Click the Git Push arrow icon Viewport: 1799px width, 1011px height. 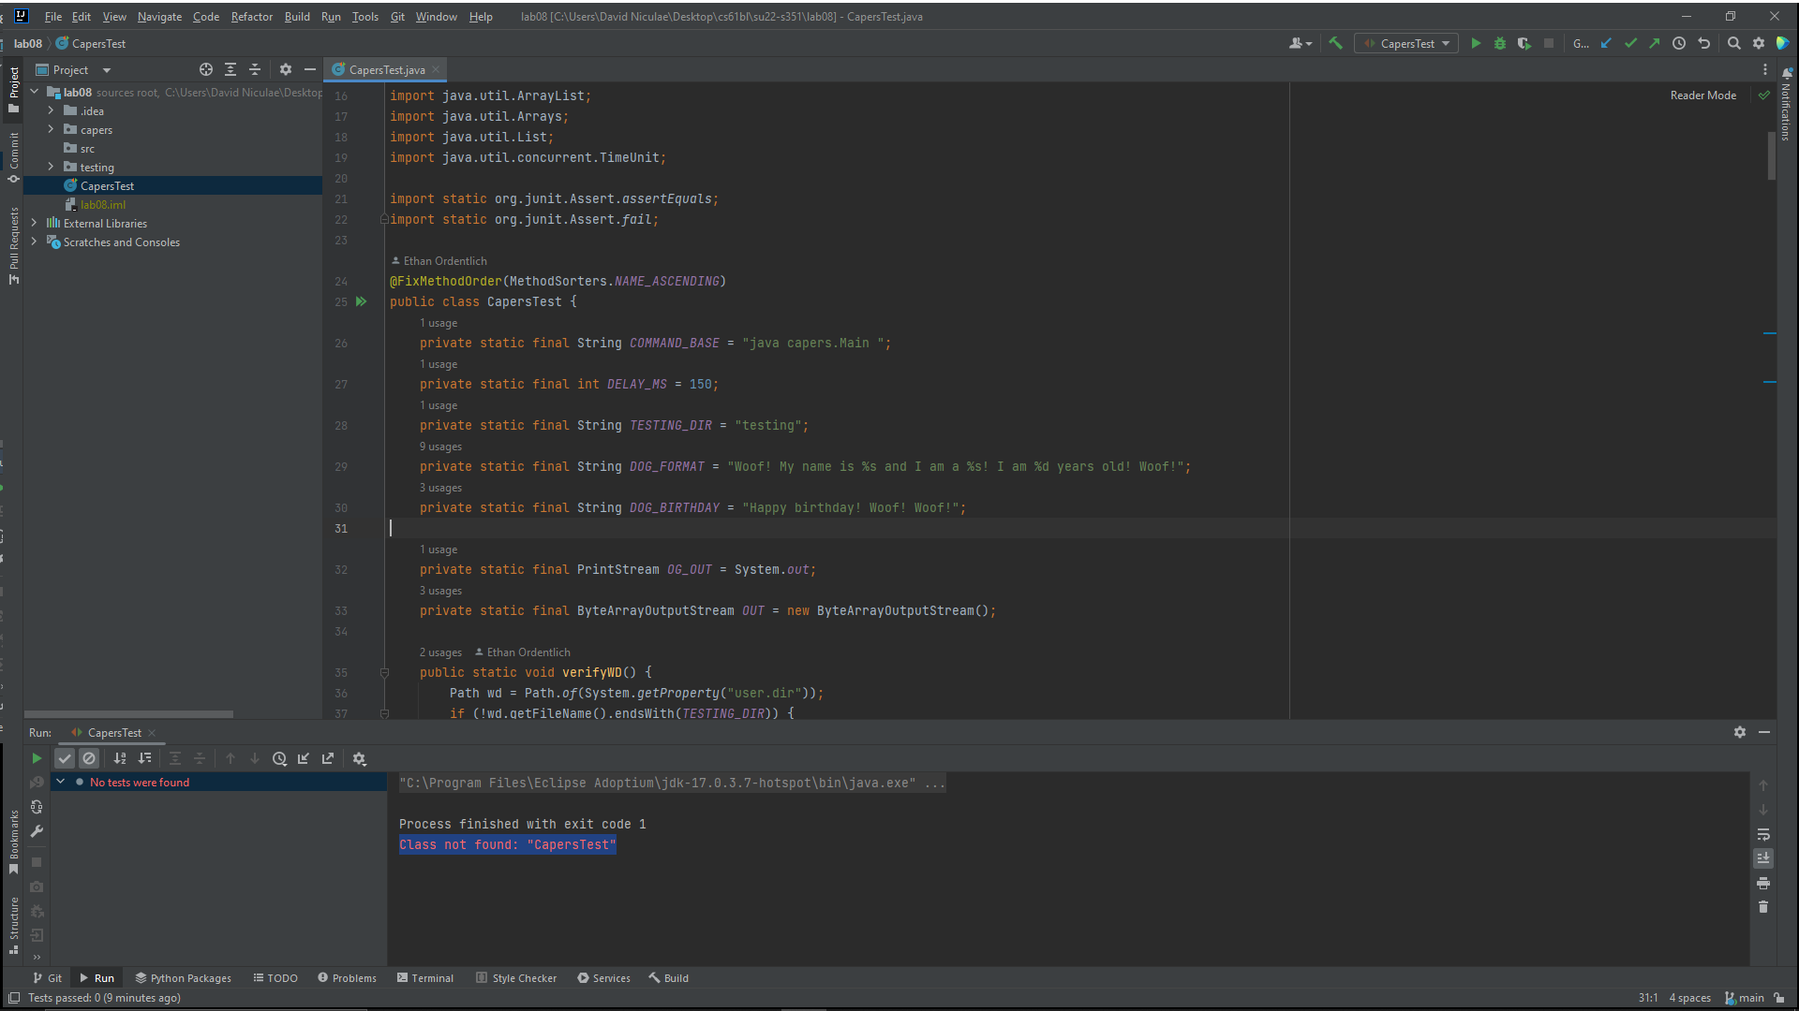[x=1655, y=43]
